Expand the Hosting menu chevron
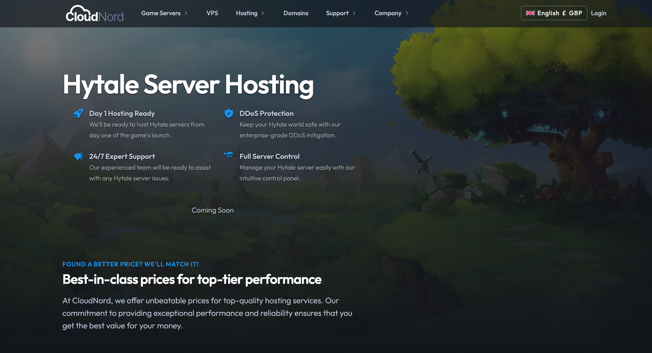Viewport: 652px width, 353px height. 263,13
